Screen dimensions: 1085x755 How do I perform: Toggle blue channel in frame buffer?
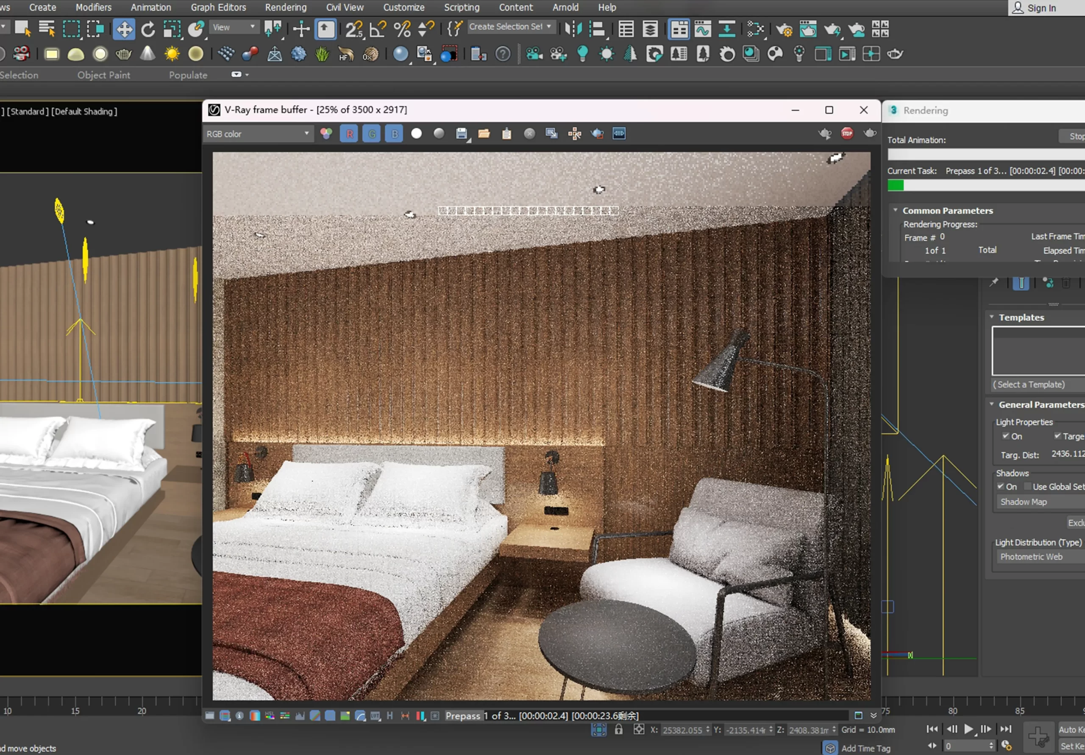coord(394,134)
